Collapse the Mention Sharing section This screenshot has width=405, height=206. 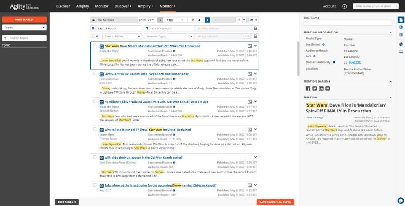tap(391, 81)
